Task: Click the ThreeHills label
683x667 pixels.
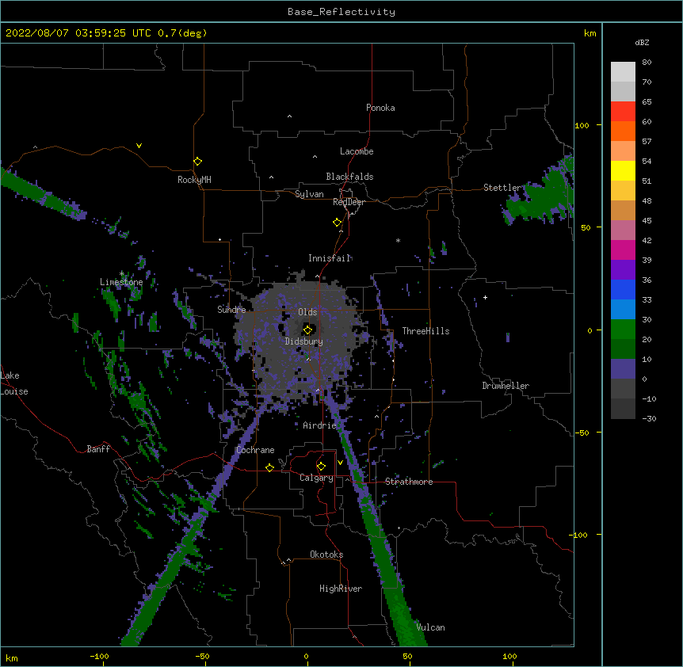Action: 425,331
